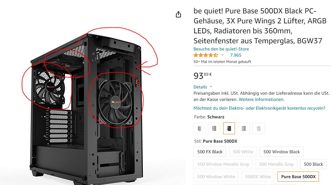Select the 500 Black style option
The height and width of the screenshot is (185, 332).
coord(313,164)
